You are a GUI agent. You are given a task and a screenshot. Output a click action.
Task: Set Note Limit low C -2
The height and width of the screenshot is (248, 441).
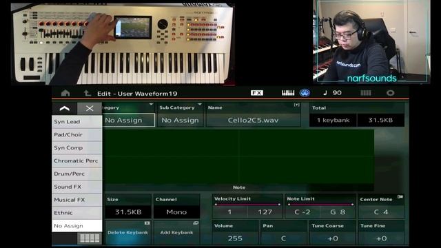(302, 211)
